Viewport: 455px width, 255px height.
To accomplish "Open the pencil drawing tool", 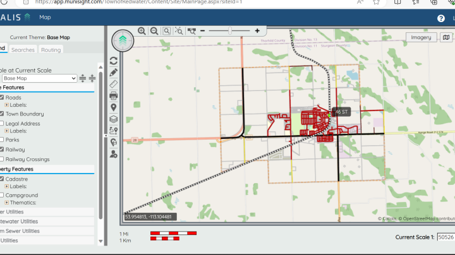I will coord(114,73).
